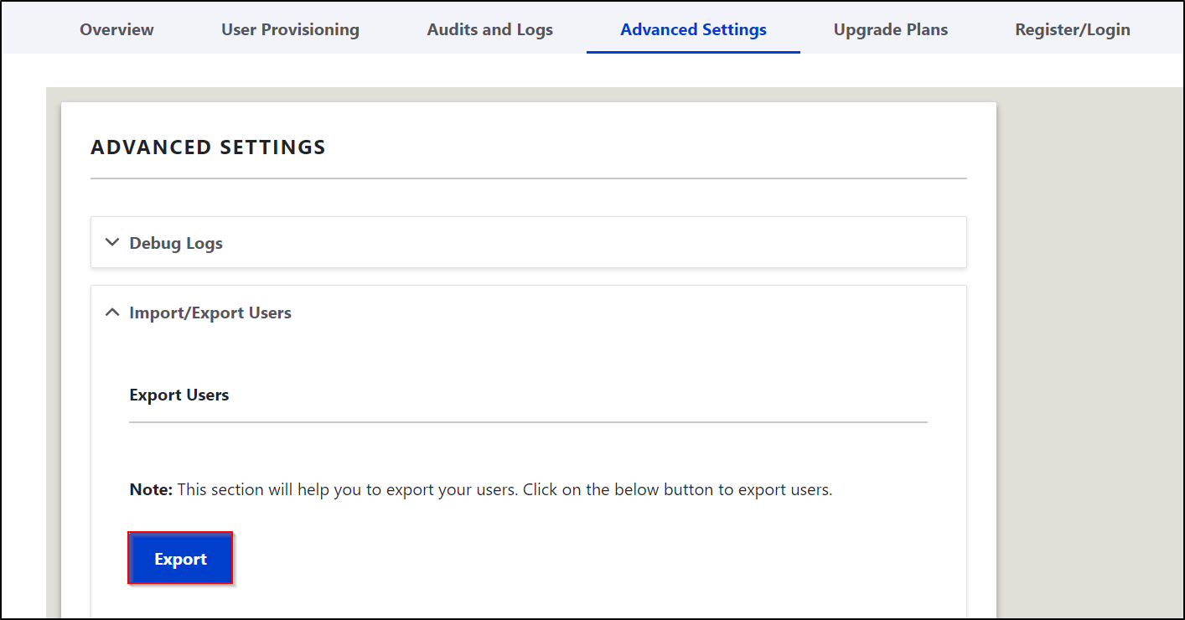Click the blue Export button
This screenshot has height=620, width=1185.
(x=180, y=559)
